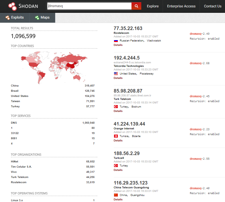Open Contact Us page
This screenshot has width=225, height=202.
tap(212, 6)
